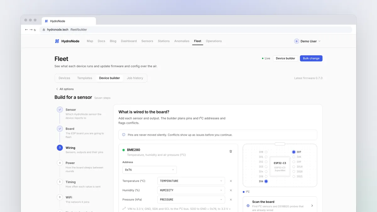Select the IO9 pin on board

coord(294,162)
